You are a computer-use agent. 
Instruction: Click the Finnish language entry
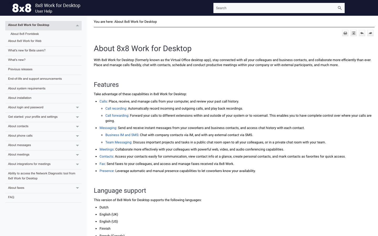tap(105, 229)
